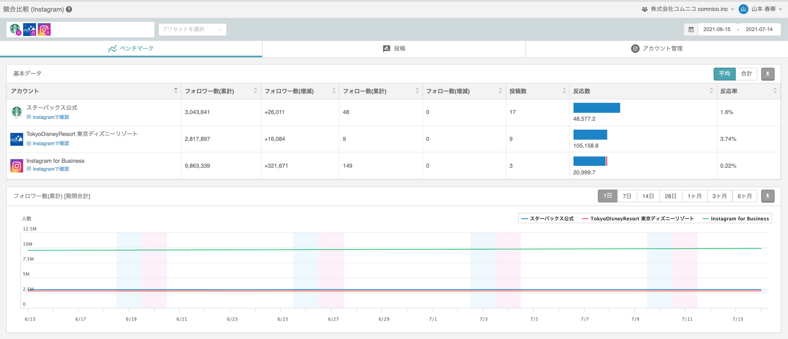Set chart interval to 7日
The image size is (788, 339).
pos(627,196)
